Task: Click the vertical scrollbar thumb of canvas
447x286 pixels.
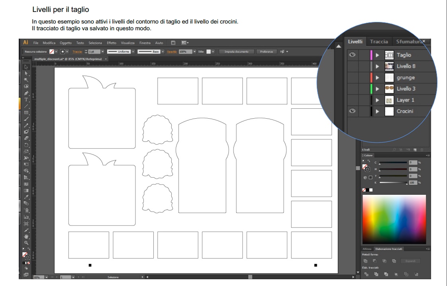Action: (358, 168)
